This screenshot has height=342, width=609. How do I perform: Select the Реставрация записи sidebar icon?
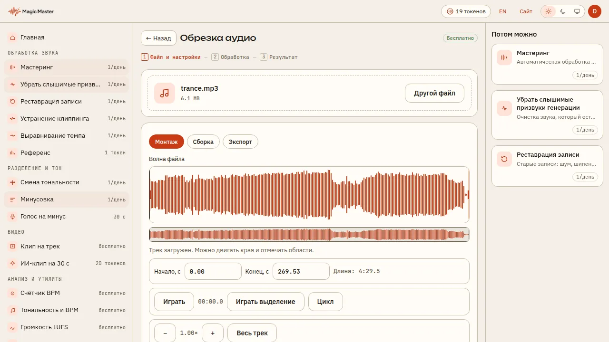(x=12, y=102)
